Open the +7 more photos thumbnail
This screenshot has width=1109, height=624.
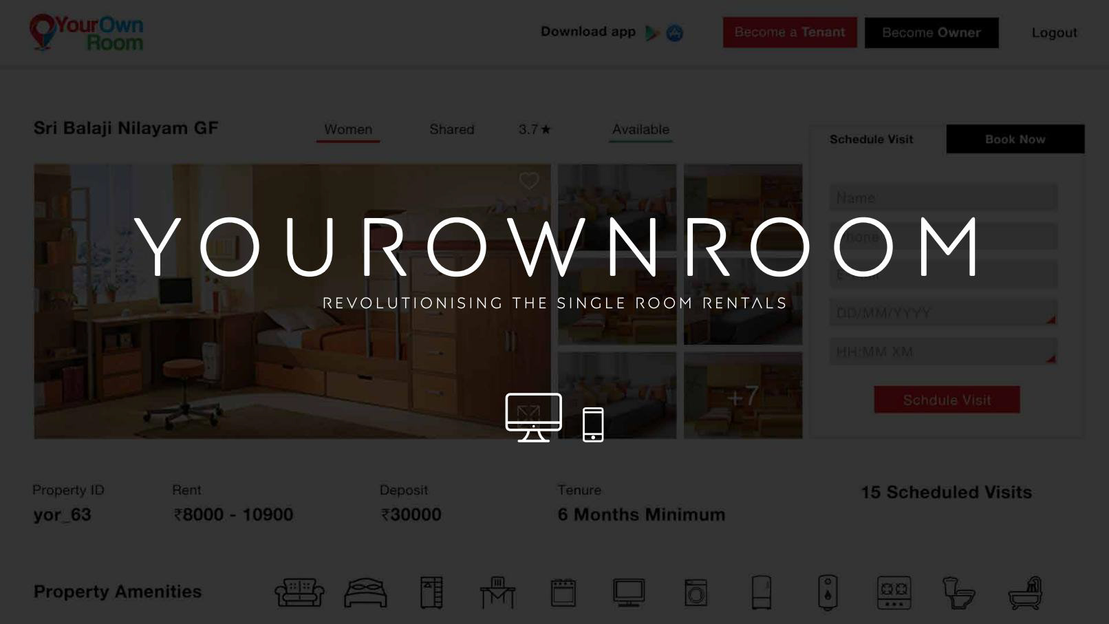743,396
